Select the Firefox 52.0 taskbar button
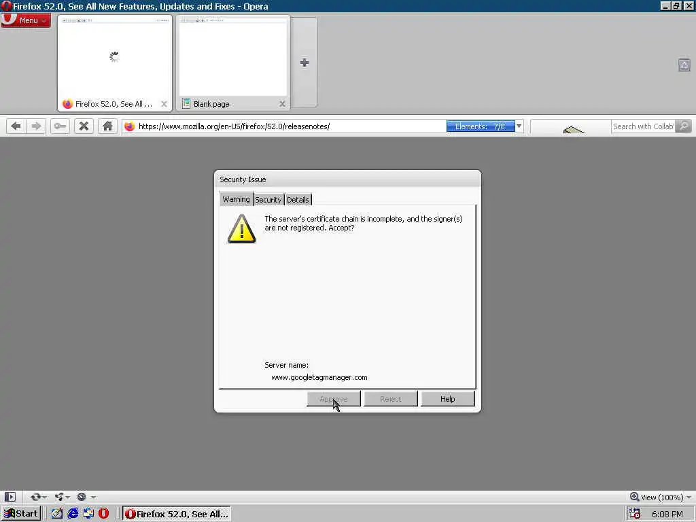696x522 pixels. coord(176,514)
